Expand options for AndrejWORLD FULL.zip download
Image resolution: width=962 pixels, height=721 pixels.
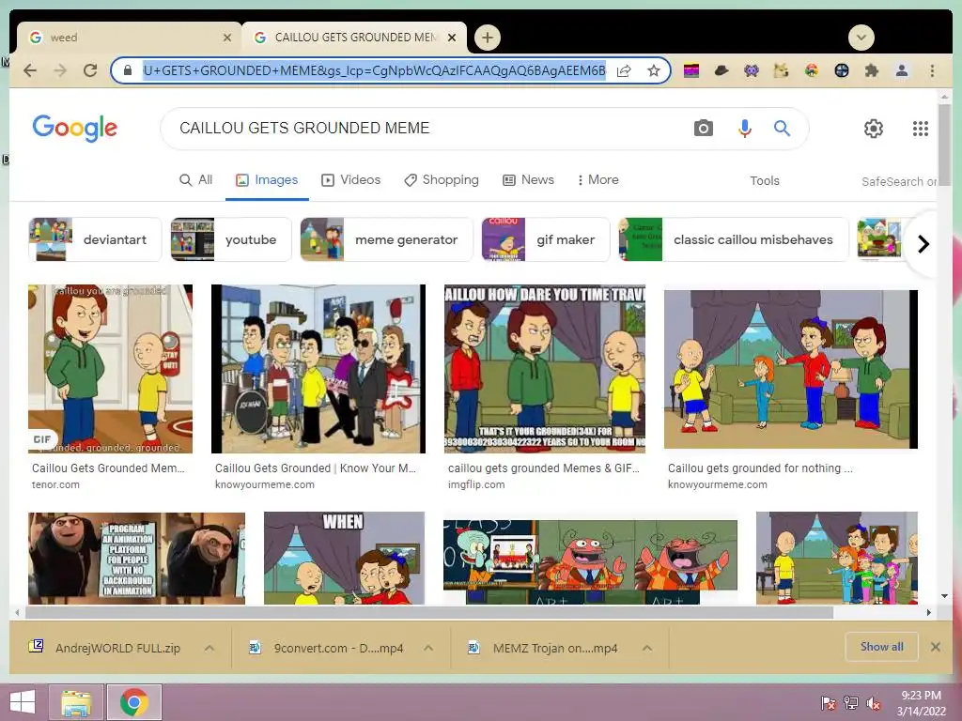(x=209, y=648)
